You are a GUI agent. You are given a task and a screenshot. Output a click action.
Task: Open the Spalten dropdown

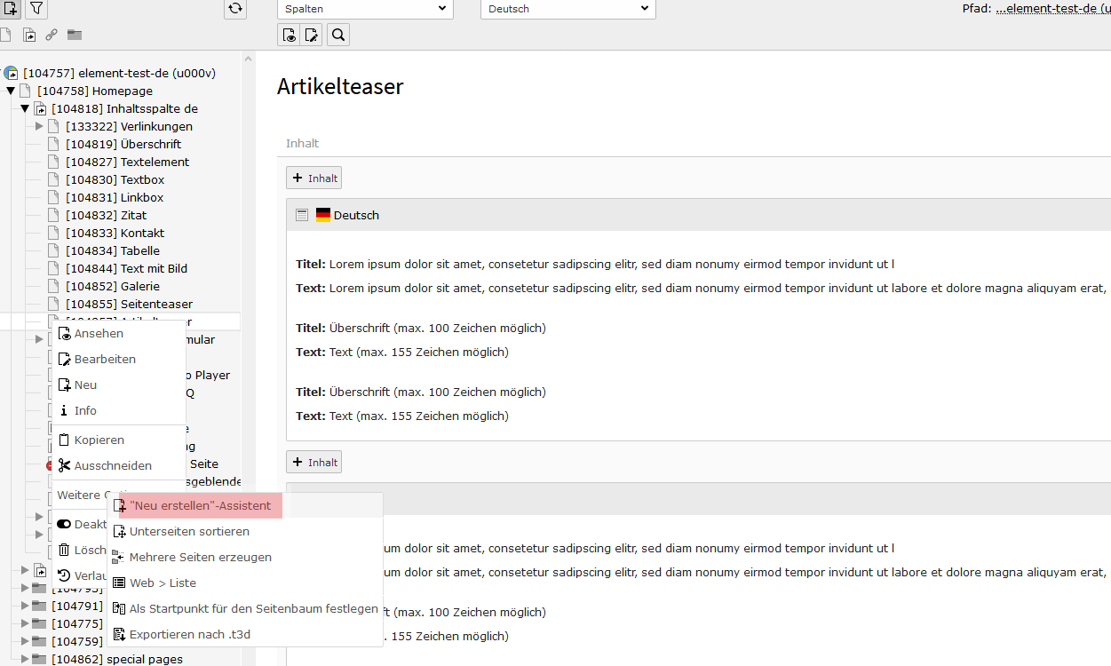(365, 9)
